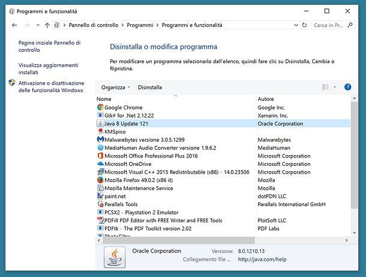Click the Mozilla Maintenance Service icon
This screenshot has height=277, width=366.
click(100, 188)
